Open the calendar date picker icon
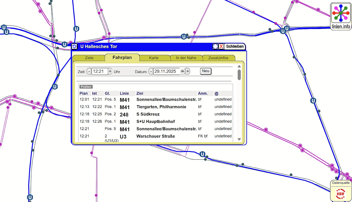 (x=182, y=71)
